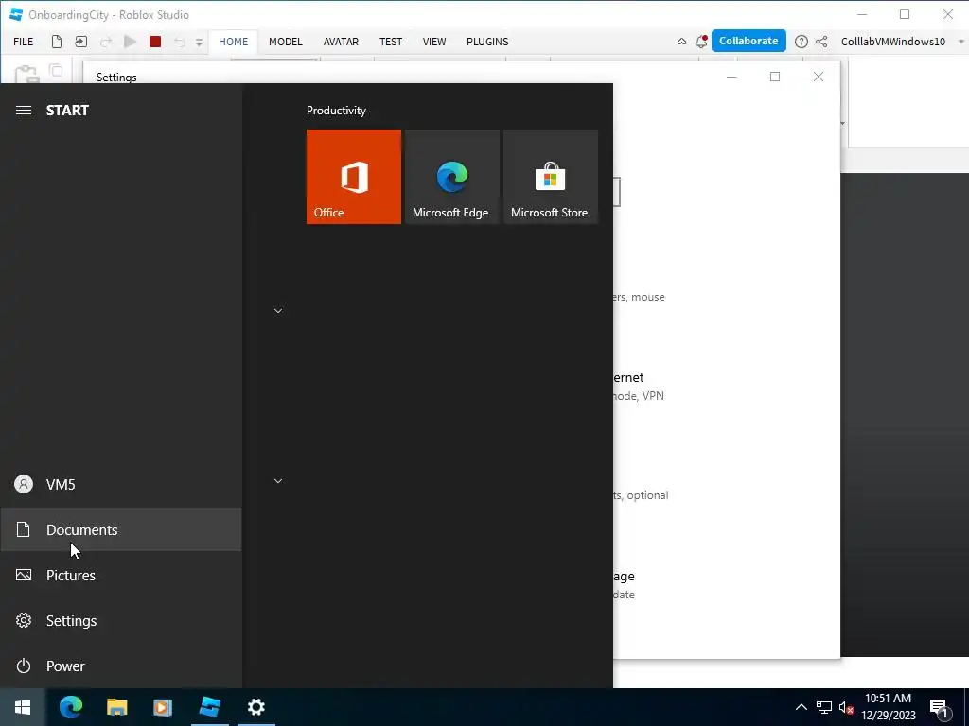Click the Windows Start button on taskbar
Viewport: 969px width, 726px height.
coord(23,707)
